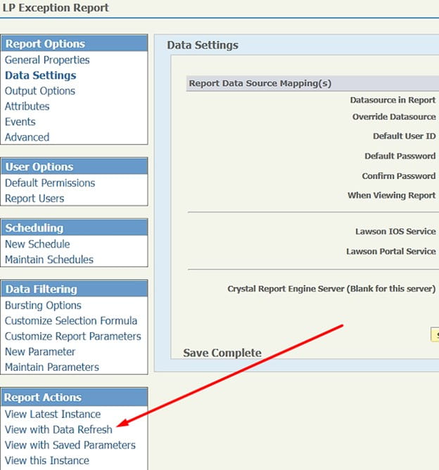Select View with Saved Parameters
The height and width of the screenshot is (470, 439).
point(70,445)
